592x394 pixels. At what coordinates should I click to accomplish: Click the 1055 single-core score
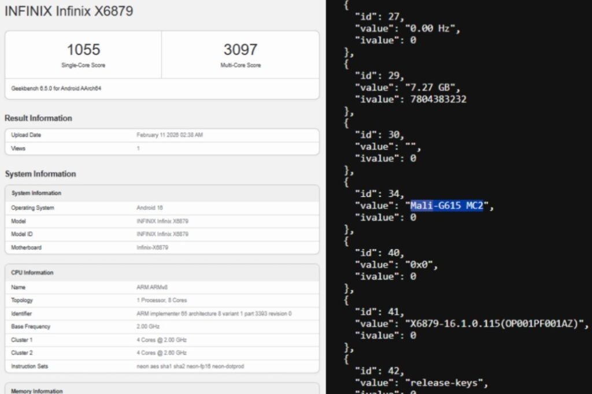83,50
